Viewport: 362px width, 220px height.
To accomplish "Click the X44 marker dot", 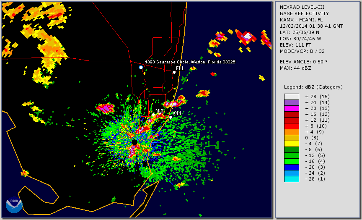I will [x=171, y=117].
